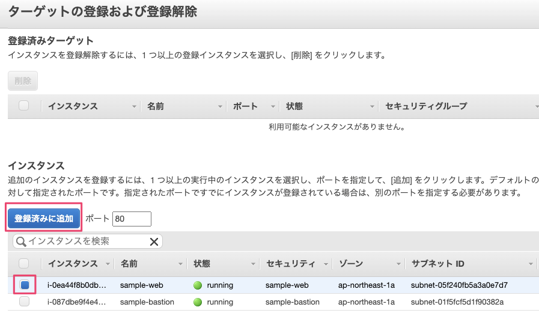The width and height of the screenshot is (539, 316).
Task: Select the checkbox for the sample-bastion instance
Action: point(25,302)
